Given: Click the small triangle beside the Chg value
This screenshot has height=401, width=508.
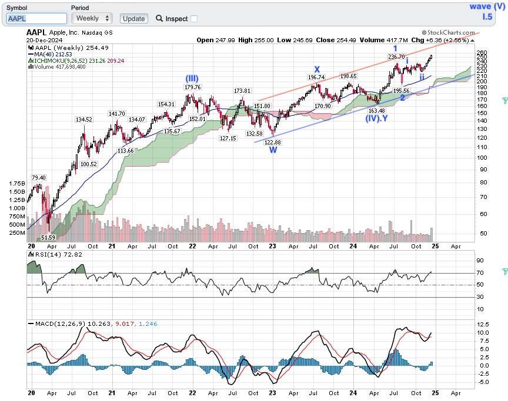Looking at the screenshot, I should point(472,41).
